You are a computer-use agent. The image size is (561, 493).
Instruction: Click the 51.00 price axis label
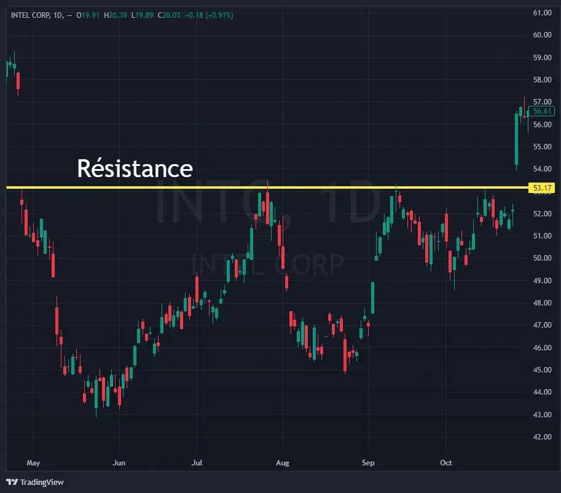pyautogui.click(x=542, y=236)
